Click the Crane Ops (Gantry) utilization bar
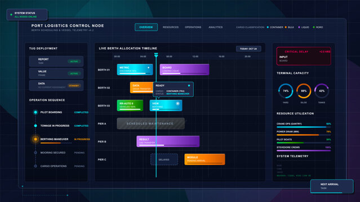This screenshot has height=202, width=360. [x=304, y=127]
